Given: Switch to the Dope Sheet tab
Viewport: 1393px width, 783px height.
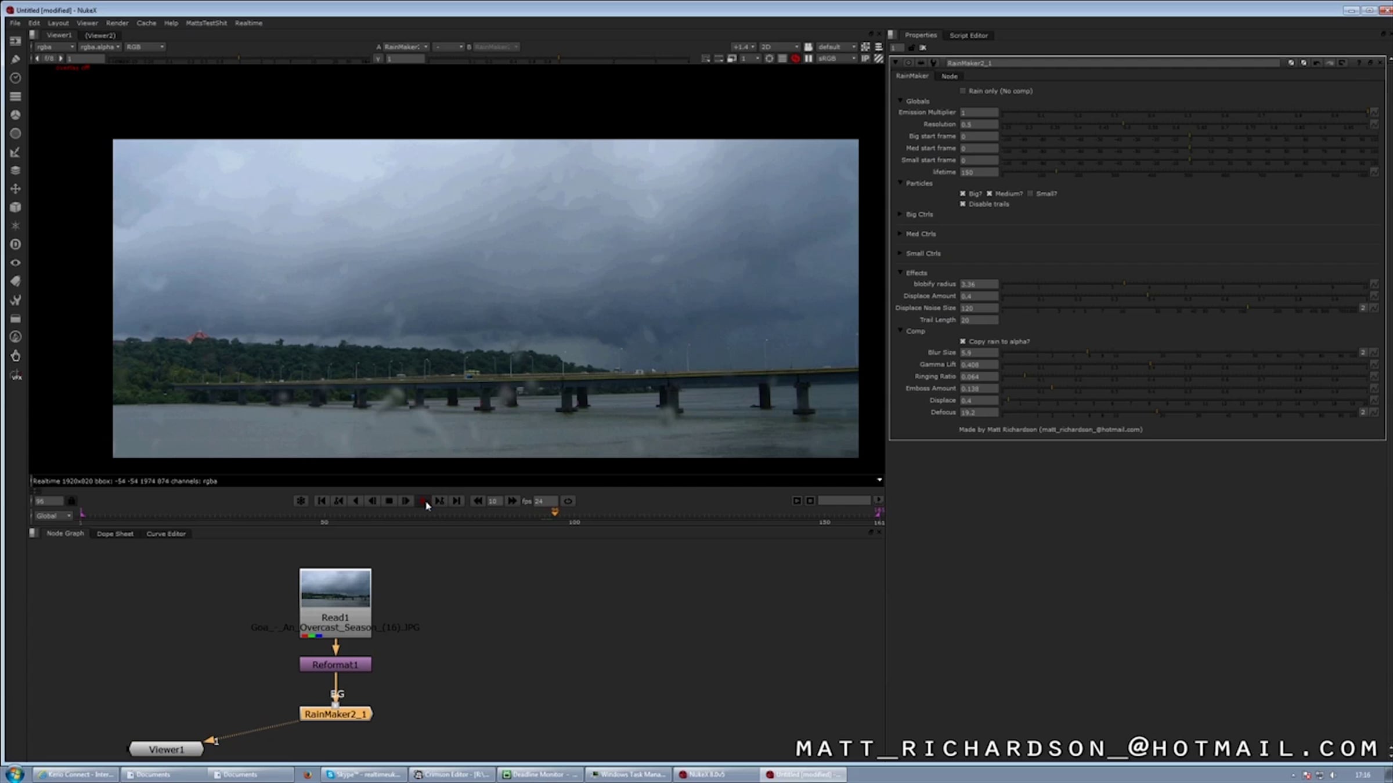Looking at the screenshot, I should (x=115, y=534).
